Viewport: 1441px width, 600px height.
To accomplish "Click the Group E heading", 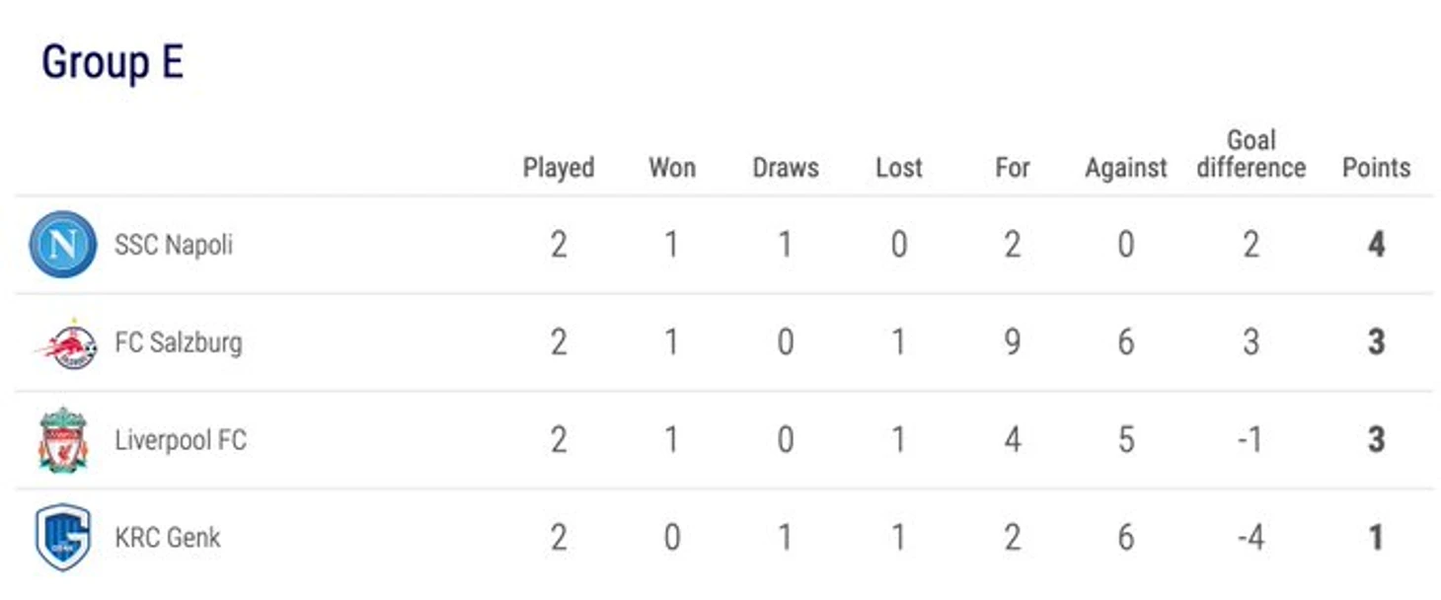I will pos(113,64).
